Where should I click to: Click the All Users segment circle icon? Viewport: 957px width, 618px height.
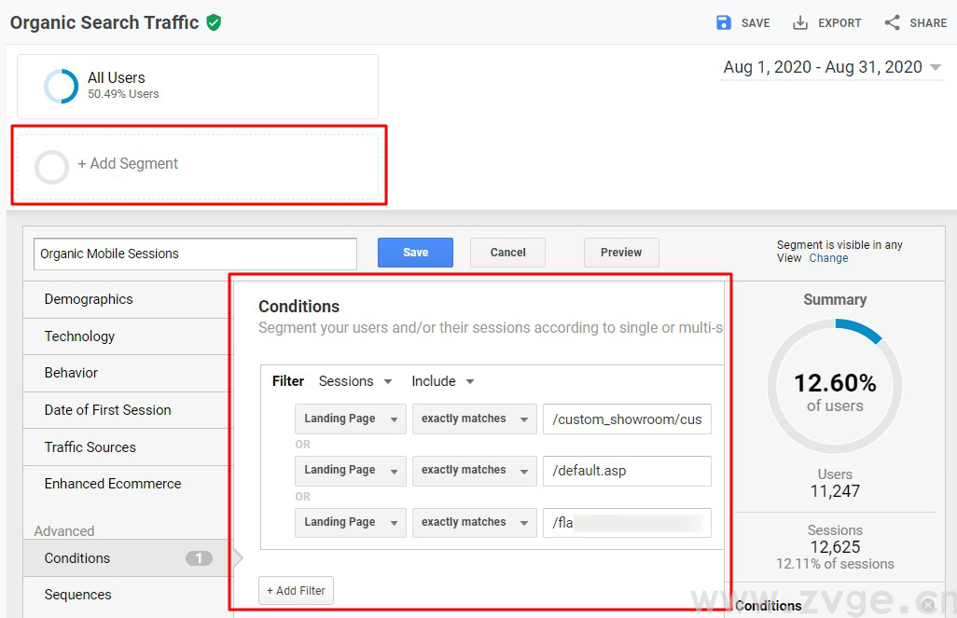(60, 86)
